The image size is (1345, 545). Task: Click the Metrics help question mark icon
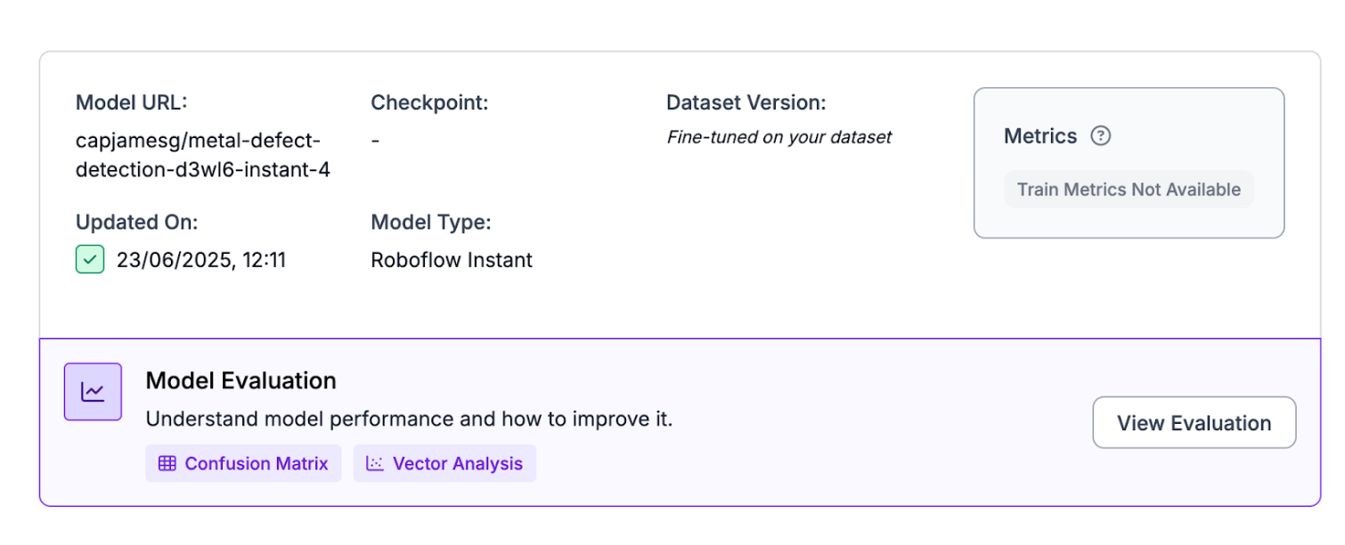(1101, 136)
